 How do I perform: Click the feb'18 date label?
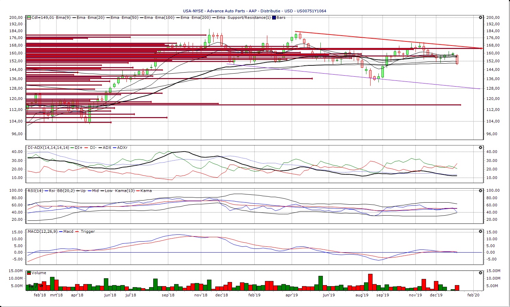[x=40, y=295]
